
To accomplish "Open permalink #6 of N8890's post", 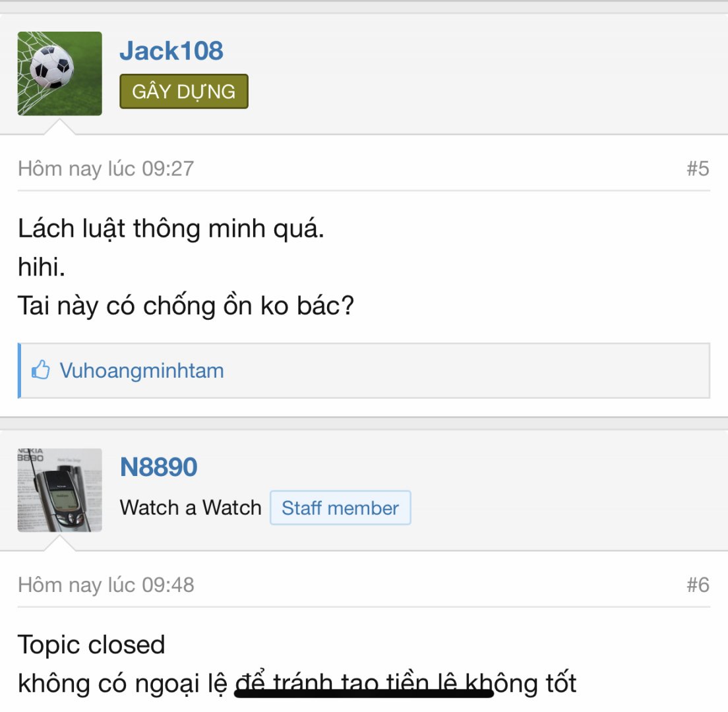I will pos(698,585).
